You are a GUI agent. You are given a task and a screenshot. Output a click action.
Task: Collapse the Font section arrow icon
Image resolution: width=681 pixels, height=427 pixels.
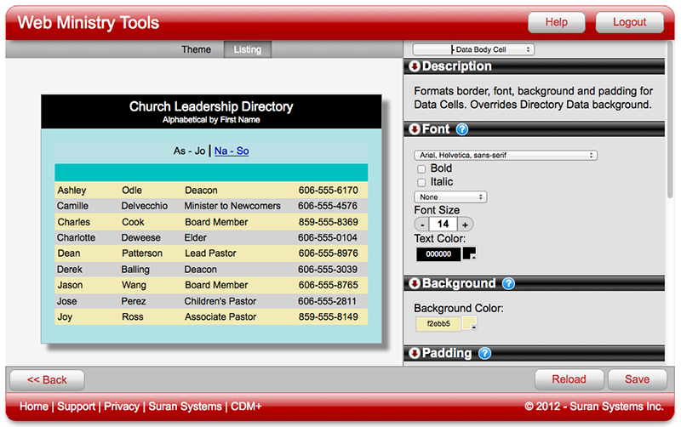[415, 129]
